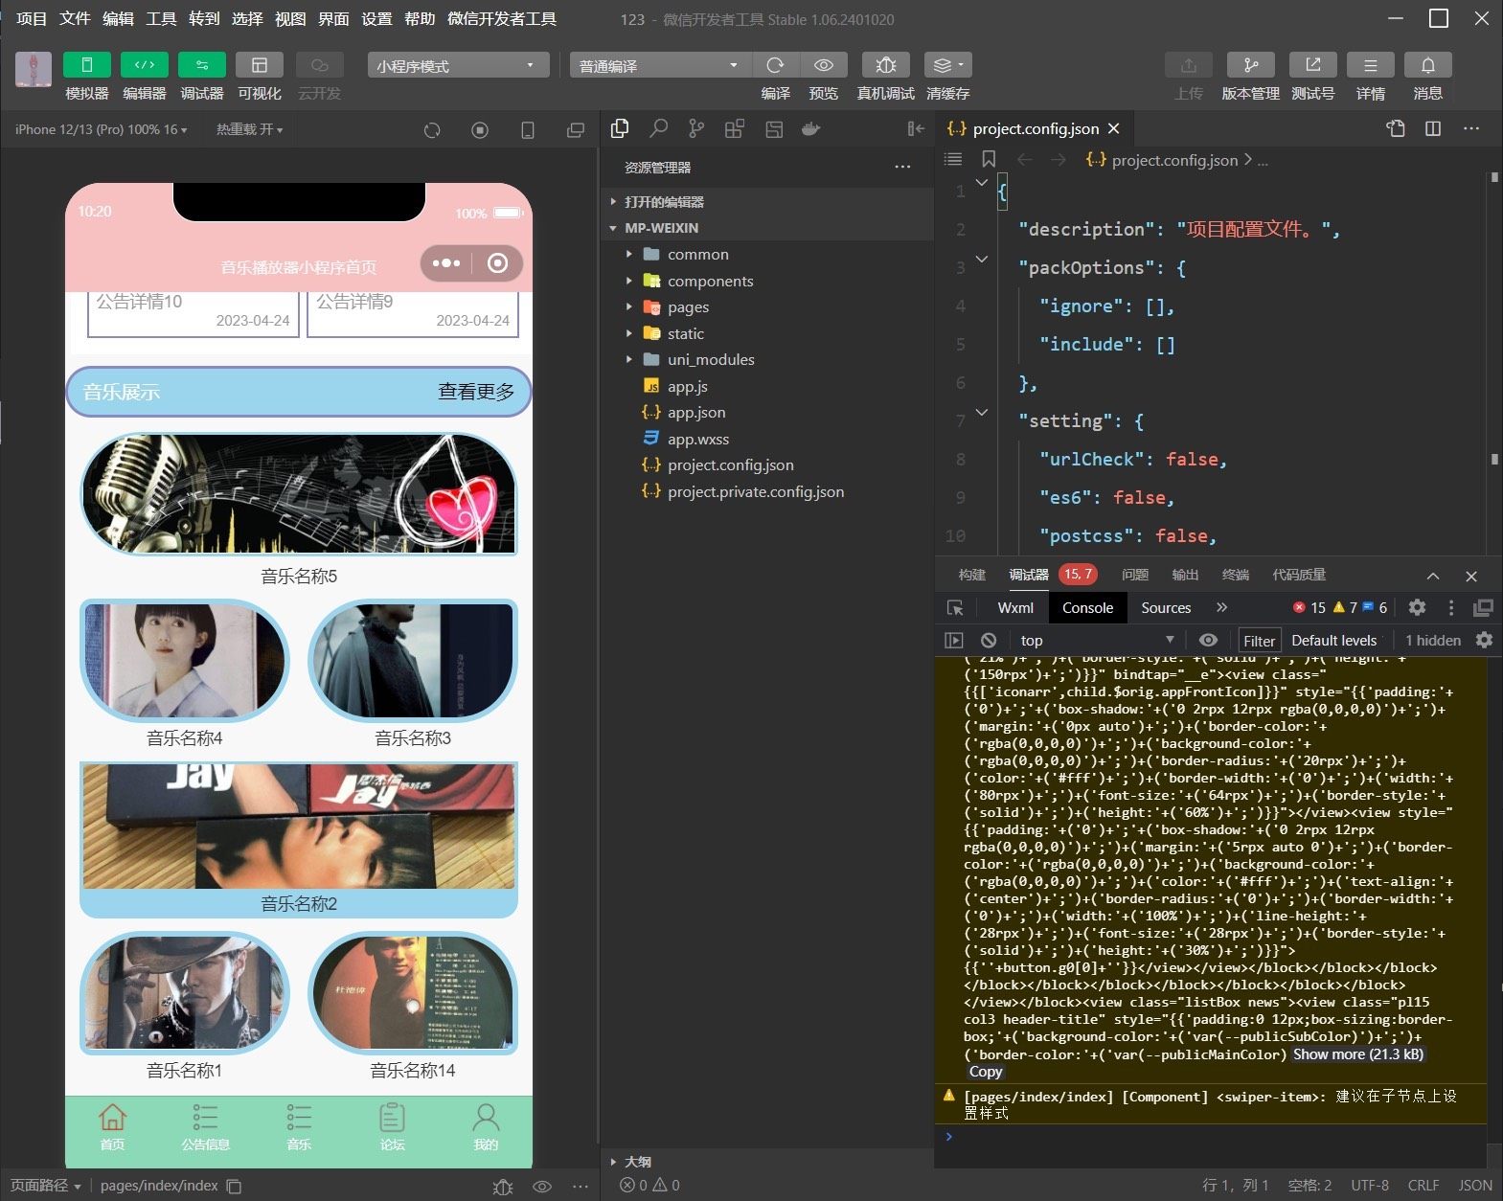Screen dimensions: 1503x1201
Task: Click clear console icon
Action: [989, 641]
